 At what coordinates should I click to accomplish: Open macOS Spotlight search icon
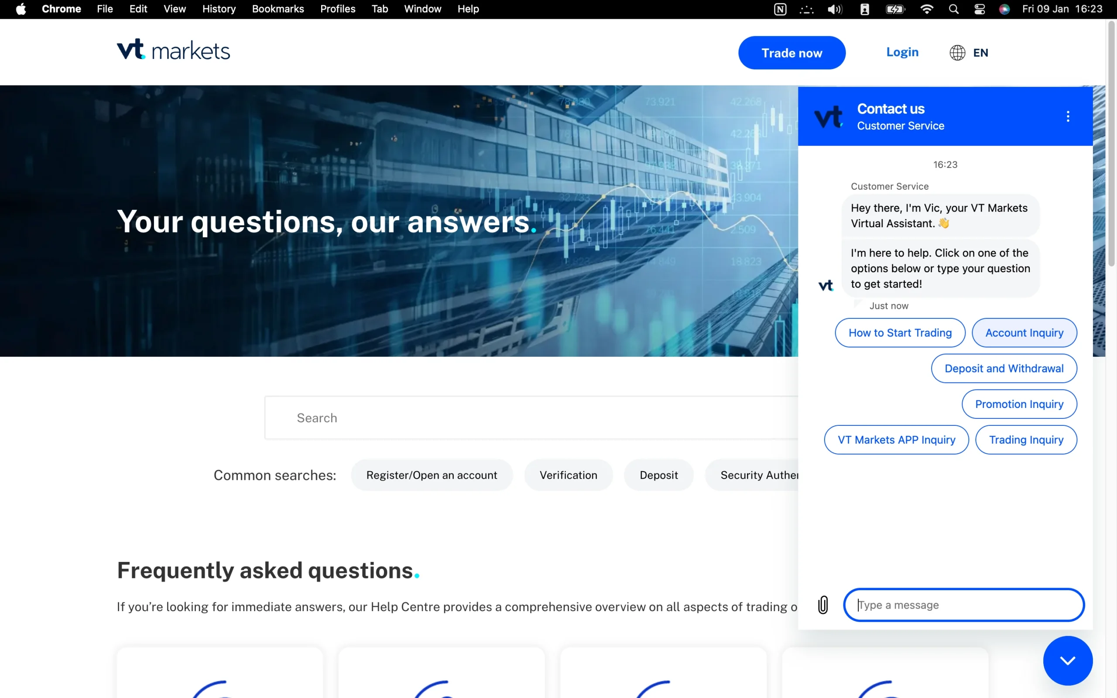click(954, 9)
